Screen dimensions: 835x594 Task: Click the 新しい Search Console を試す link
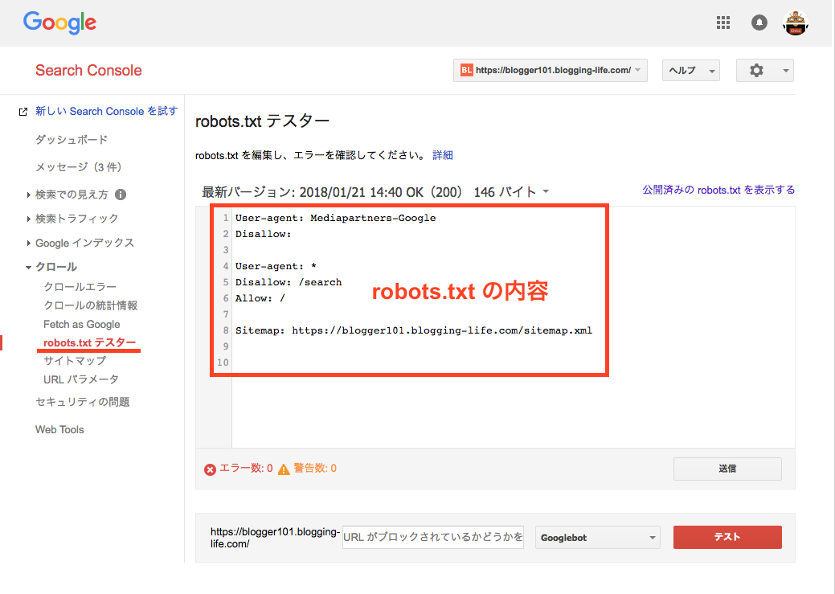click(x=107, y=111)
